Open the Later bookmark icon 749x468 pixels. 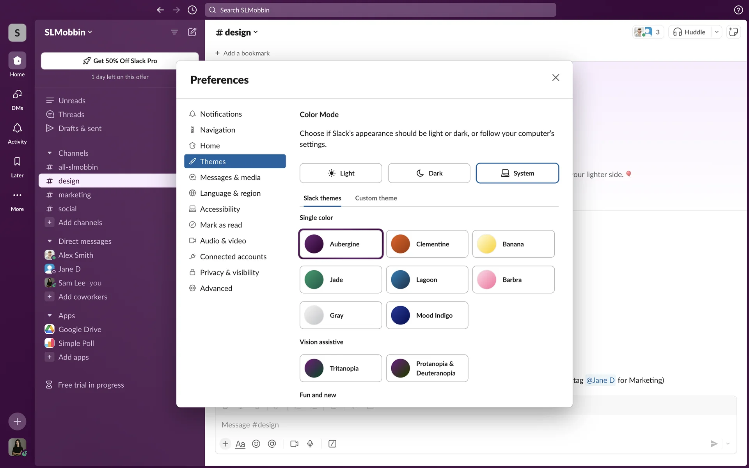click(x=17, y=162)
